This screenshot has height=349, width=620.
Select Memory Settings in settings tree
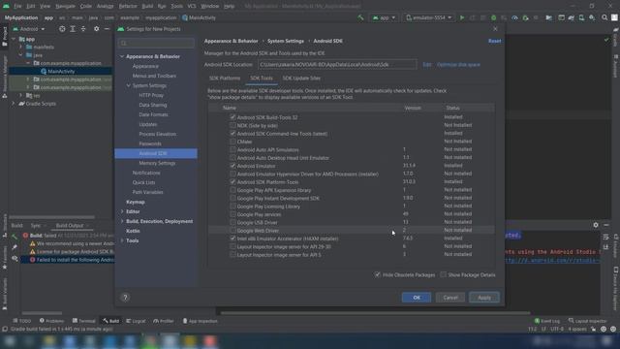pyautogui.click(x=157, y=163)
